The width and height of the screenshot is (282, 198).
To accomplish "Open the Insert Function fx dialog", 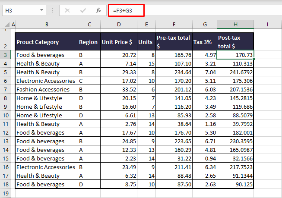I will [x=98, y=10].
